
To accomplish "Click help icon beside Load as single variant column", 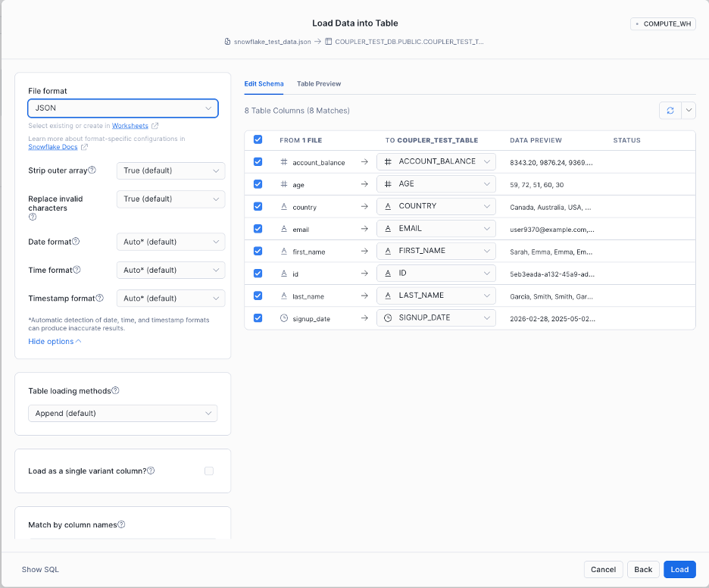I will 151,471.
